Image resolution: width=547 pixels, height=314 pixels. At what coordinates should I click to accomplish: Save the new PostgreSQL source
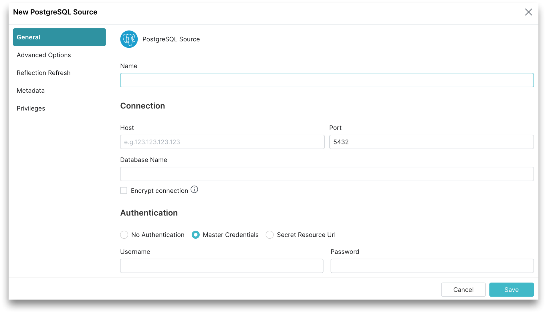click(512, 289)
